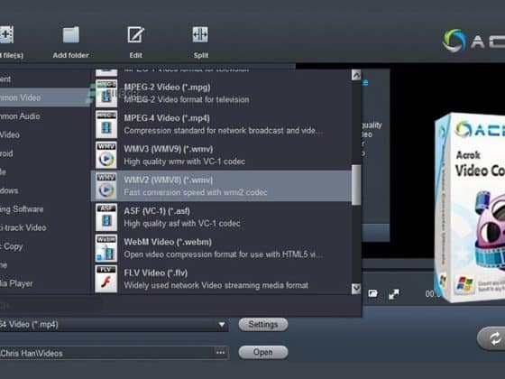Image resolution: width=505 pixels, height=379 pixels.
Task: Choose WMV3 (WMV9) (*.wmv) entry
Action: 221,155
